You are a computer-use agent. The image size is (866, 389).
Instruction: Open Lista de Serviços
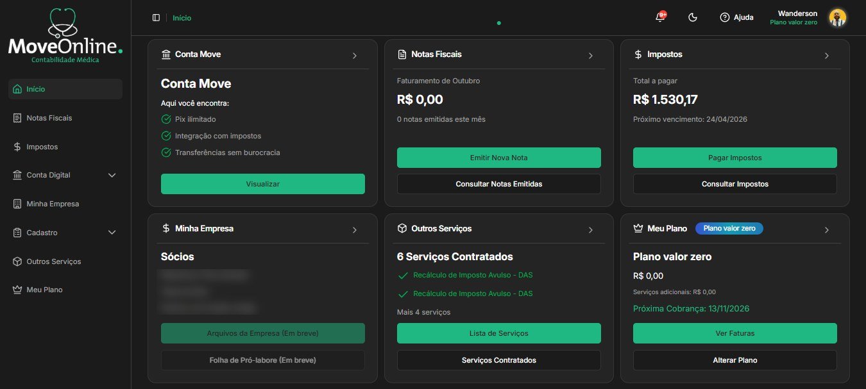coord(499,333)
